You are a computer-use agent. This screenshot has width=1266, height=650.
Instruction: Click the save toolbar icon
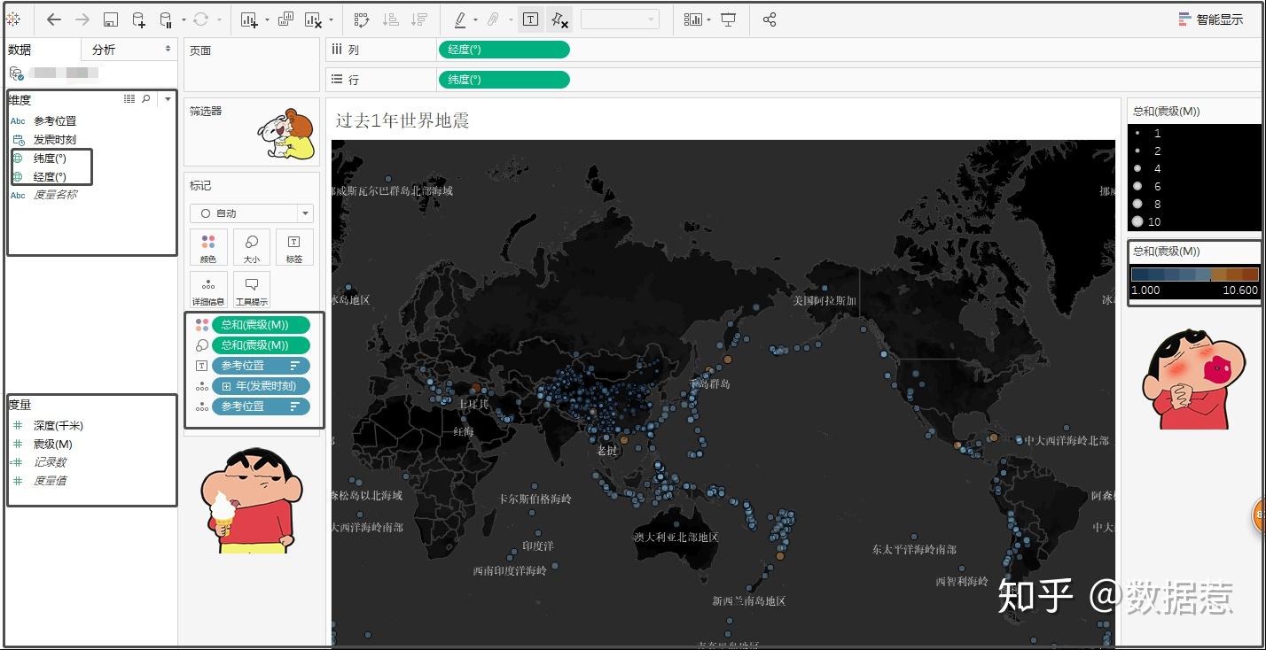(x=111, y=19)
